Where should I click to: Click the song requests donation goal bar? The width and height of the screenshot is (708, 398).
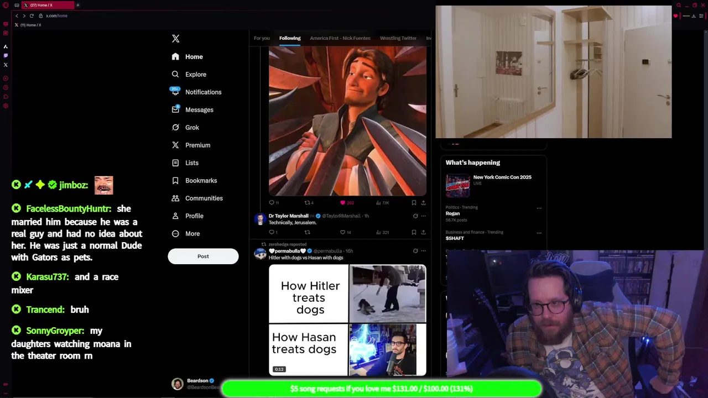tap(381, 389)
